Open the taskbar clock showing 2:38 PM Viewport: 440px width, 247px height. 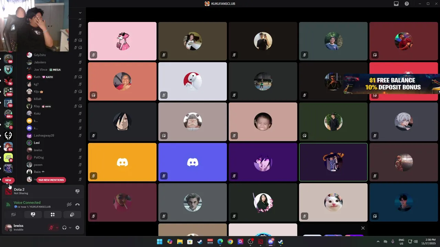pos(428,242)
